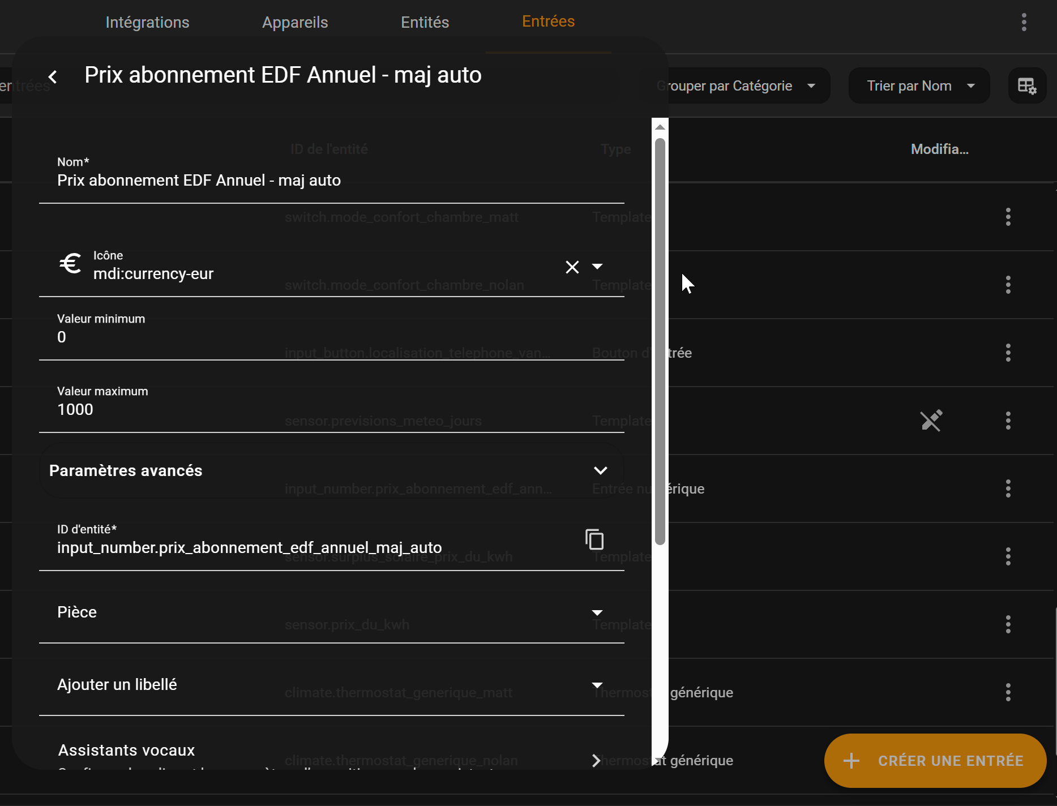
Task: Open Trier par Nom dropdown
Action: click(x=919, y=86)
